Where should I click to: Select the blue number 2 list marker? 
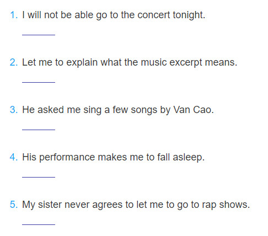(x=14, y=62)
